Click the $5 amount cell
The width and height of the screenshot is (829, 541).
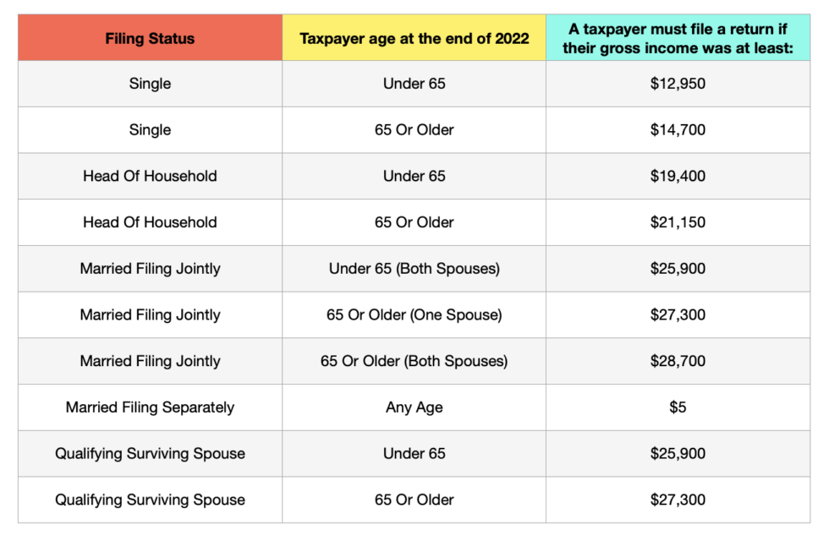pyautogui.click(x=678, y=407)
